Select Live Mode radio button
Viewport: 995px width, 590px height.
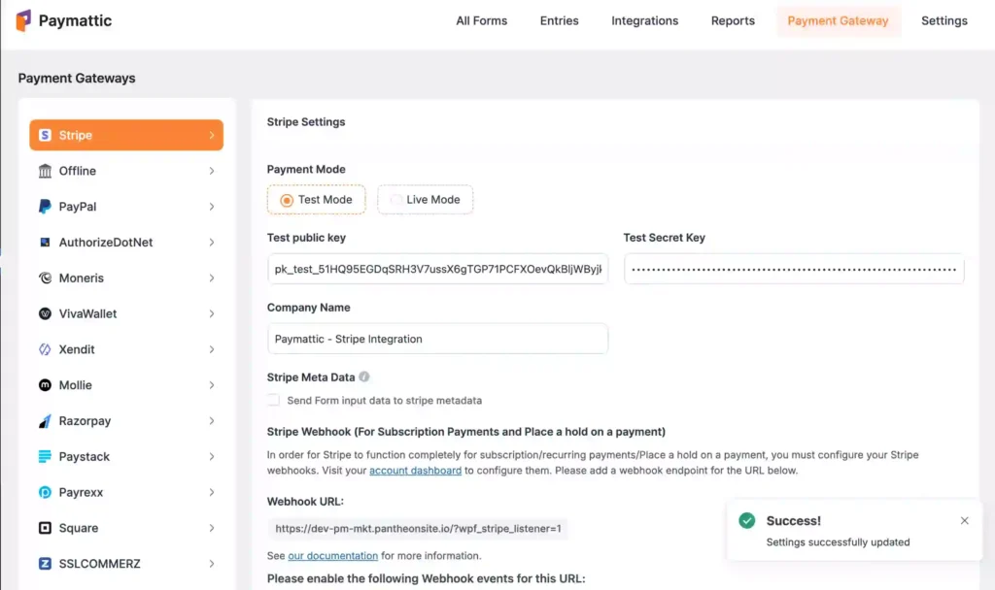point(396,200)
